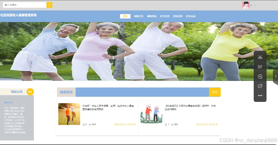Open 社区活动 in navigation bar
Screen dimensions: 278x145
point(190,16)
